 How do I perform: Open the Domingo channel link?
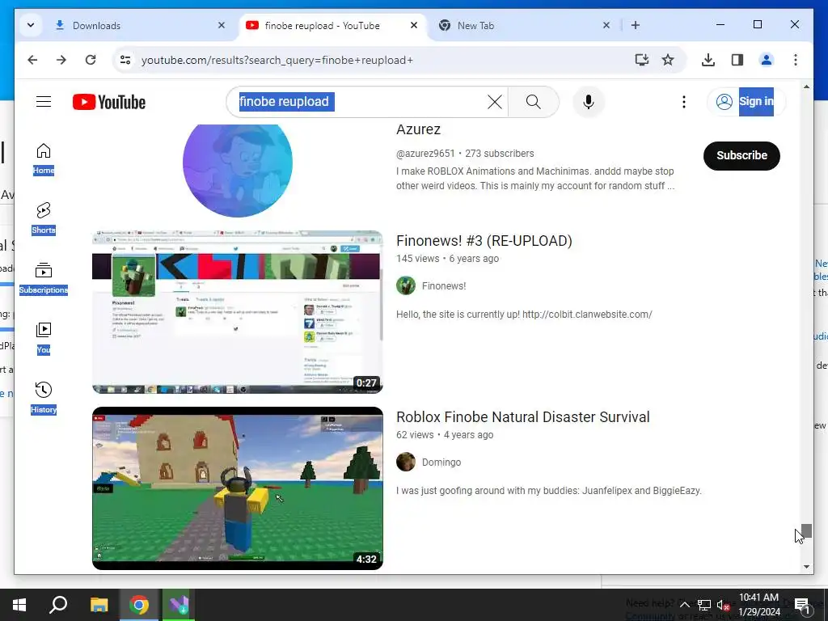441,462
